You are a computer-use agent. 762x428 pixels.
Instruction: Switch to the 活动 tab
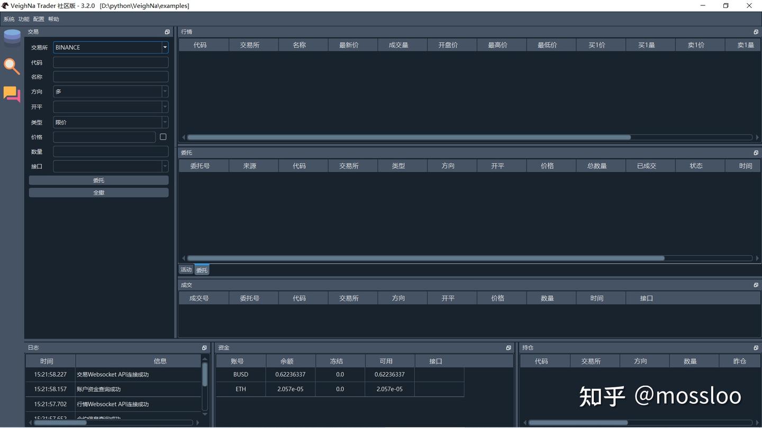pyautogui.click(x=186, y=270)
